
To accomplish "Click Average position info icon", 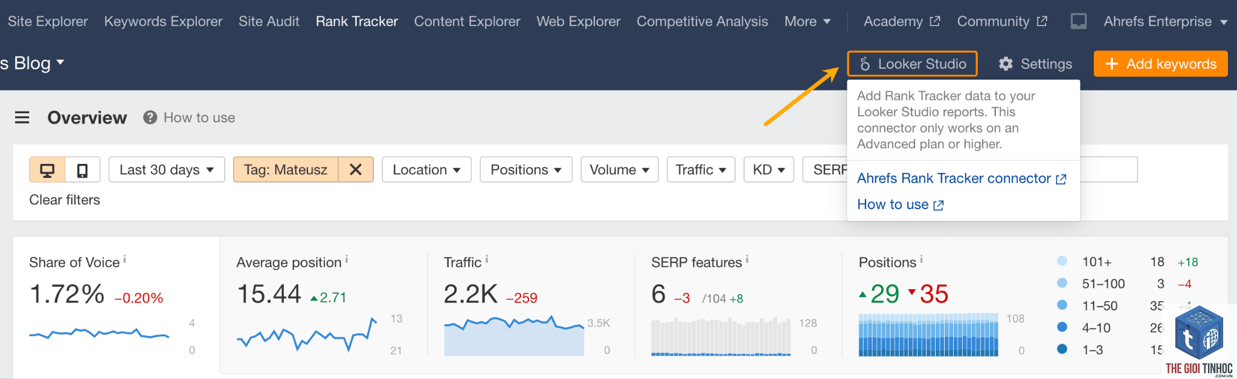I will click(346, 260).
